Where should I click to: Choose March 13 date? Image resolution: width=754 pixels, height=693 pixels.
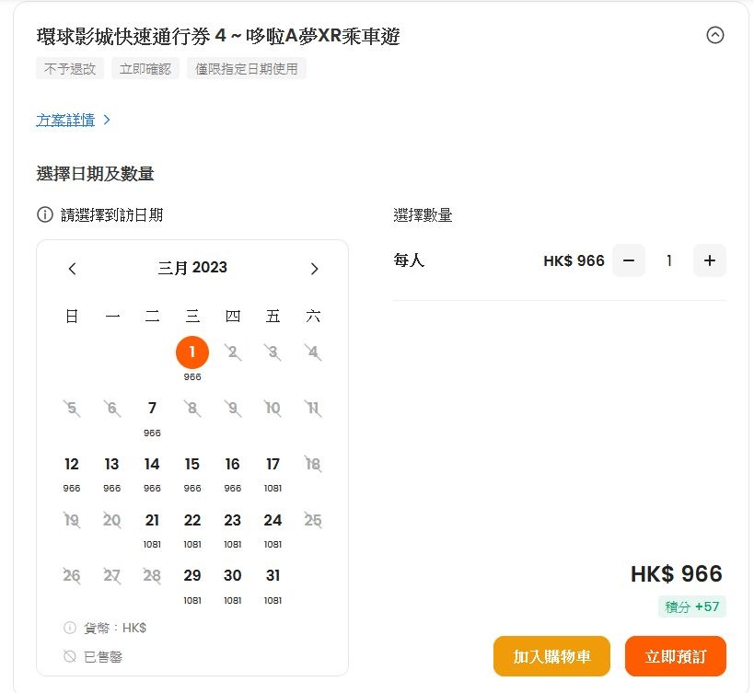click(111, 464)
